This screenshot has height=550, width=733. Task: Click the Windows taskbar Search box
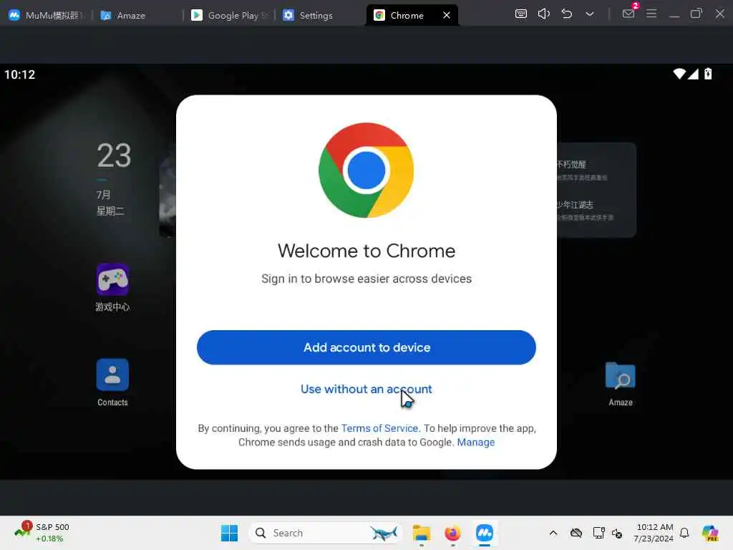click(x=326, y=533)
